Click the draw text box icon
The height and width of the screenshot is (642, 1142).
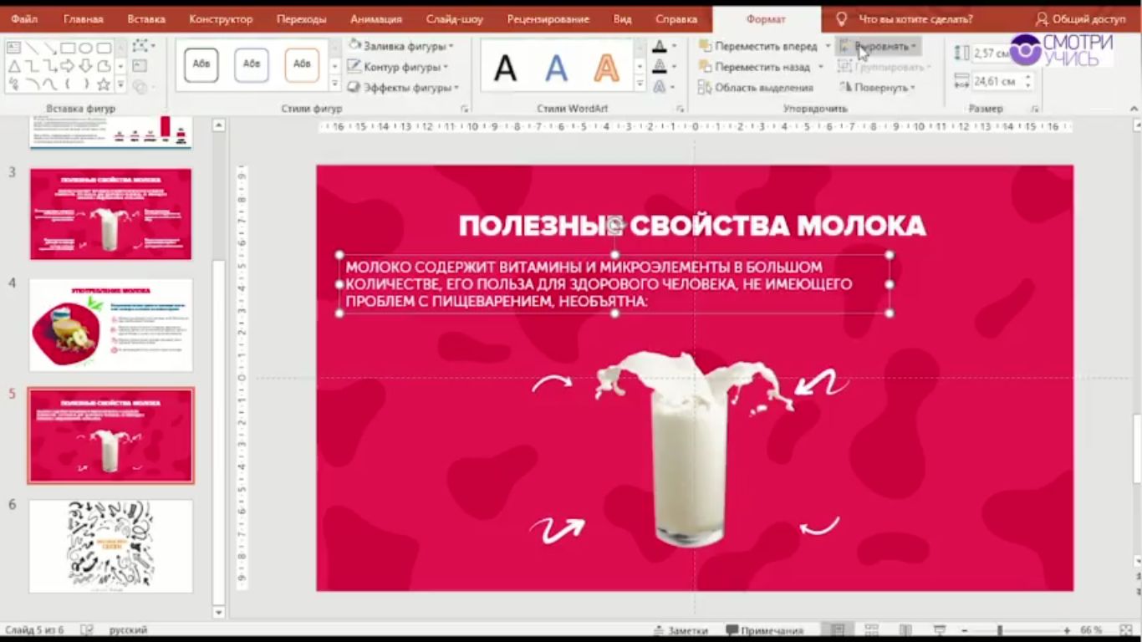(x=139, y=66)
